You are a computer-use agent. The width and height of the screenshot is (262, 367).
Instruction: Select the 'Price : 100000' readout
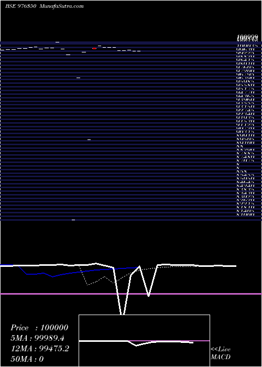coord(39,328)
